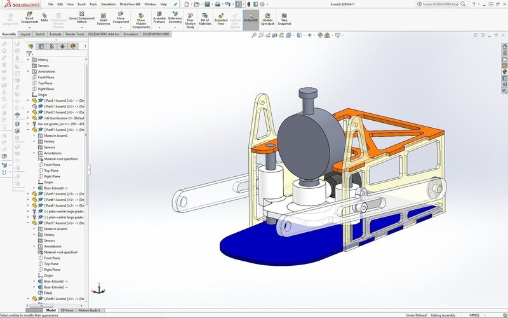
Task: Open Assembly Features tool
Action: [159, 18]
